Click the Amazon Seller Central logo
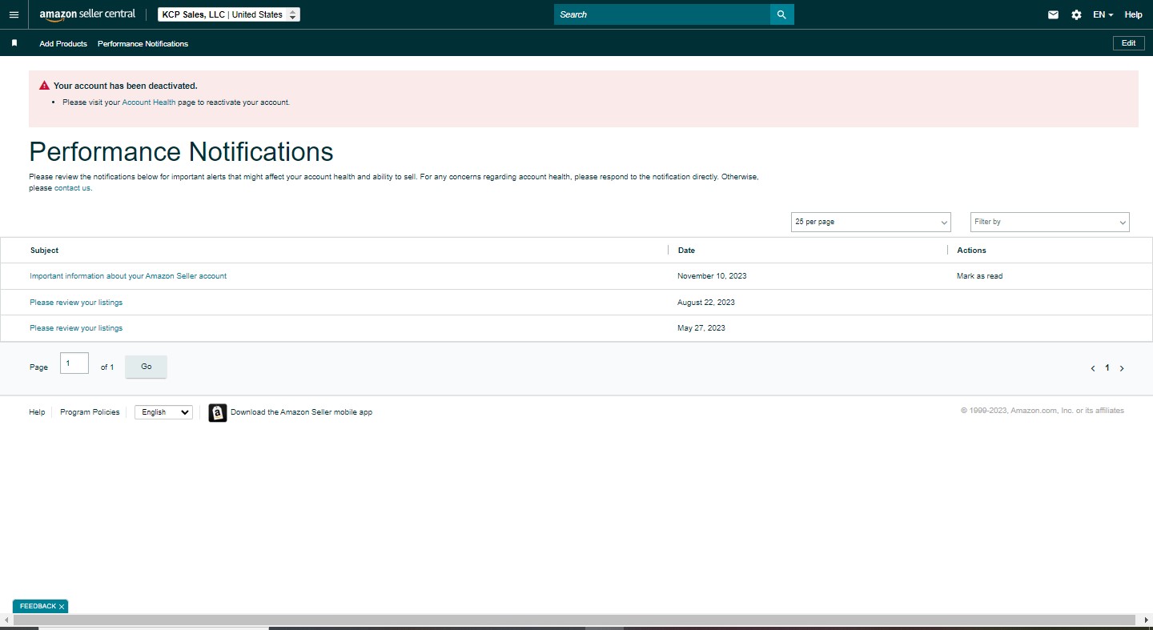The image size is (1153, 630). click(87, 14)
